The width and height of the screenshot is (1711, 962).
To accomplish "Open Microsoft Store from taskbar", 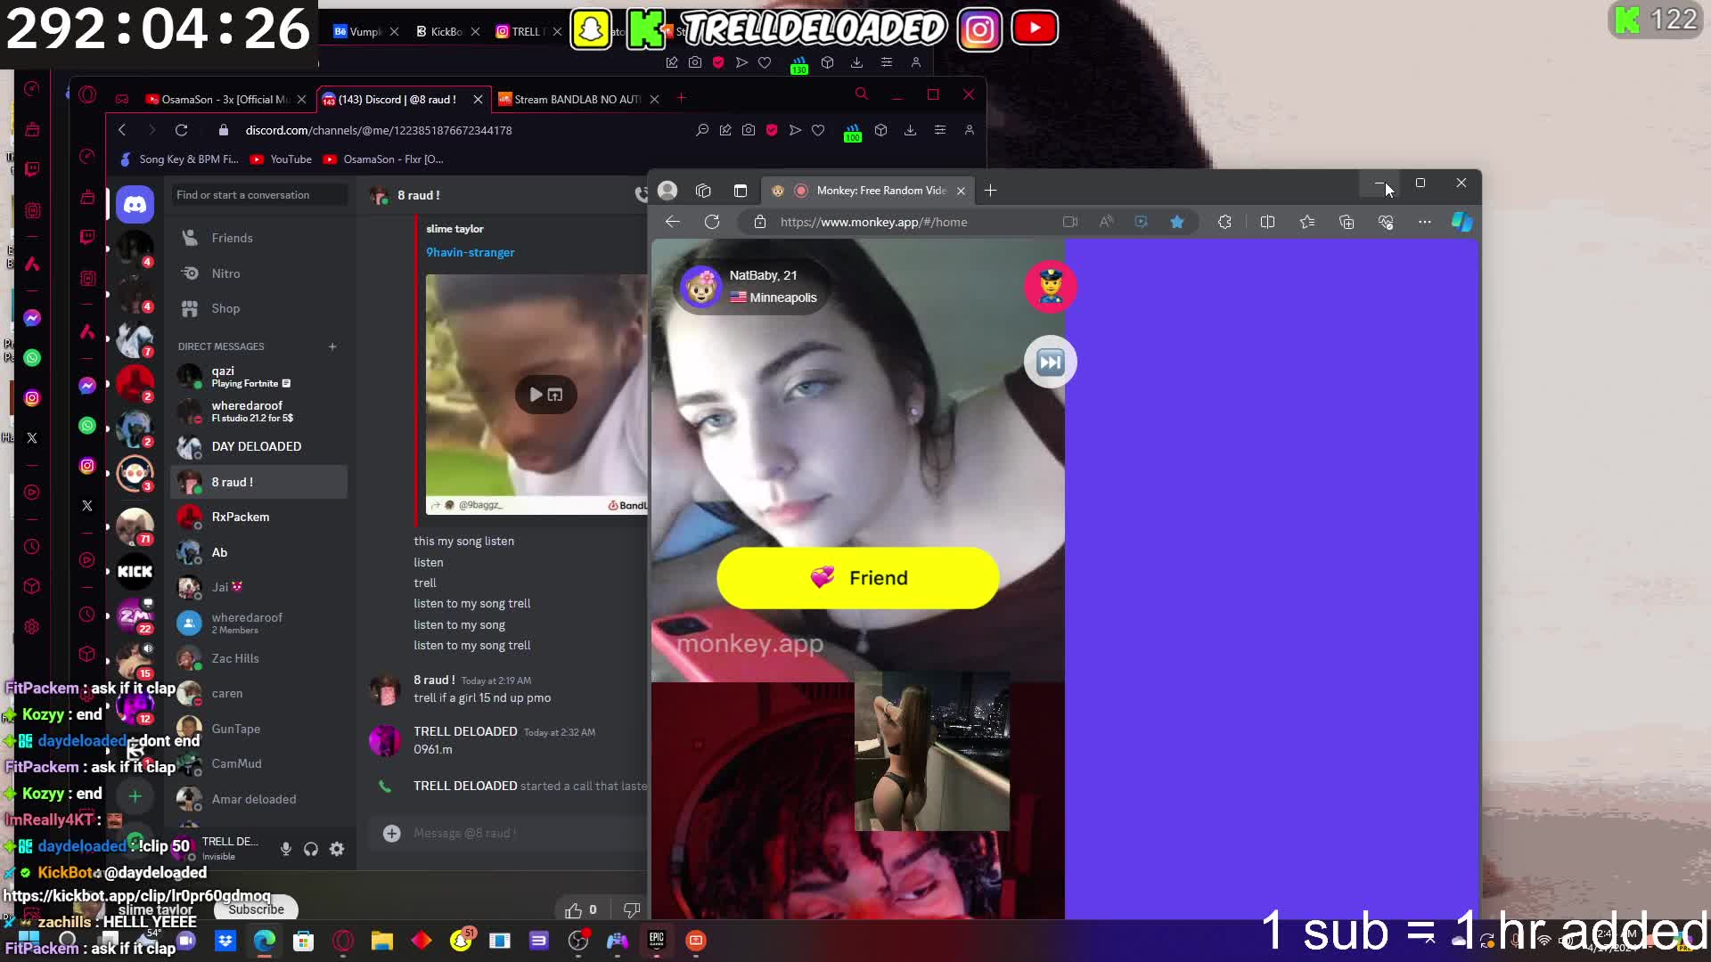I will [304, 941].
